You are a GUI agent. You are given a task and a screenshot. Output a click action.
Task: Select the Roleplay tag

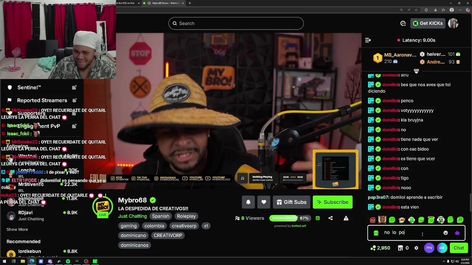(x=186, y=216)
